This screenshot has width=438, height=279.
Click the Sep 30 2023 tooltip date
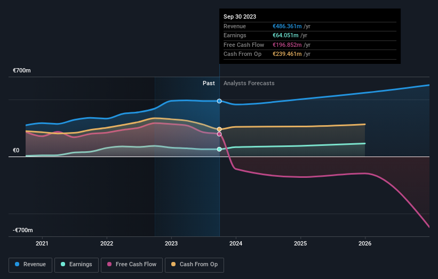click(x=240, y=17)
